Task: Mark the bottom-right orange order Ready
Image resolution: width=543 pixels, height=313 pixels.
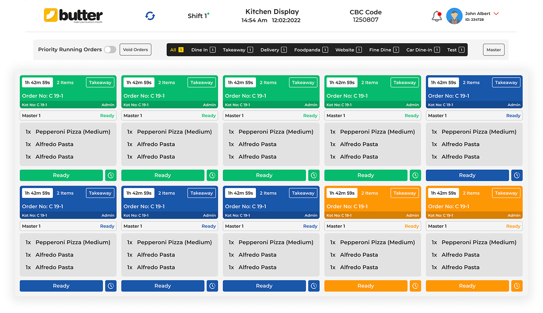Action: point(467,286)
